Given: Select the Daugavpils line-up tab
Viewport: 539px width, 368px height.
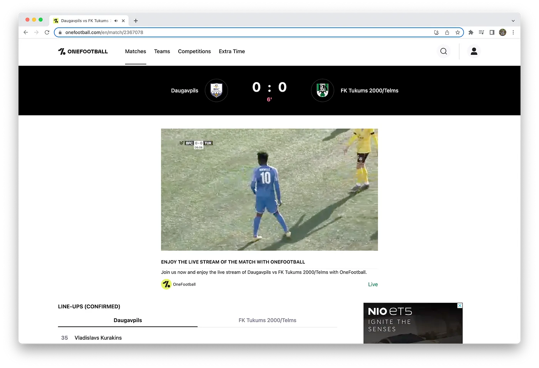Looking at the screenshot, I should (x=128, y=320).
